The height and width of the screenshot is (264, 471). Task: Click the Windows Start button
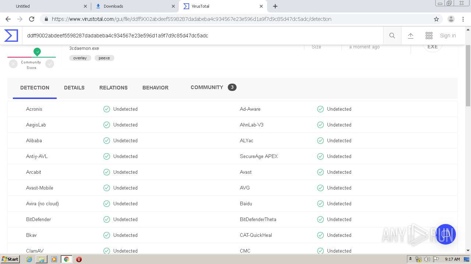click(10, 259)
